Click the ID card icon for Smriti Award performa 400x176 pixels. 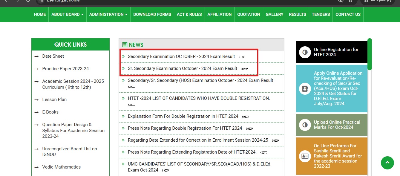pyautogui.click(x=305, y=156)
